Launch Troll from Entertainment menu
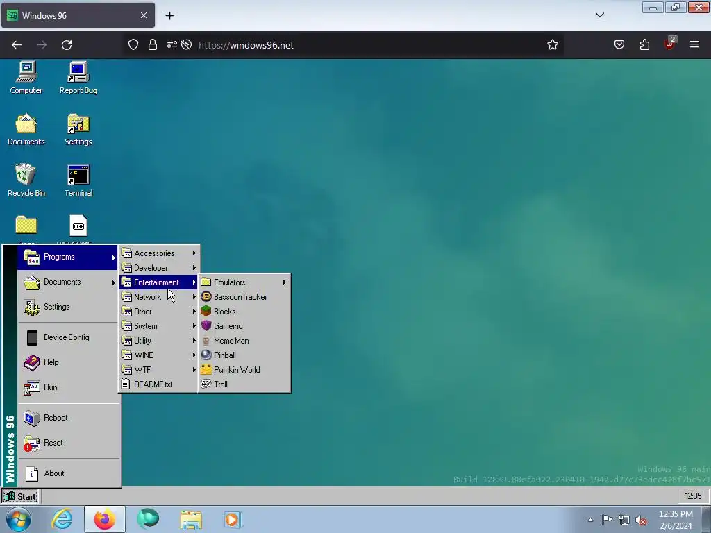711x533 pixels. [244, 384]
